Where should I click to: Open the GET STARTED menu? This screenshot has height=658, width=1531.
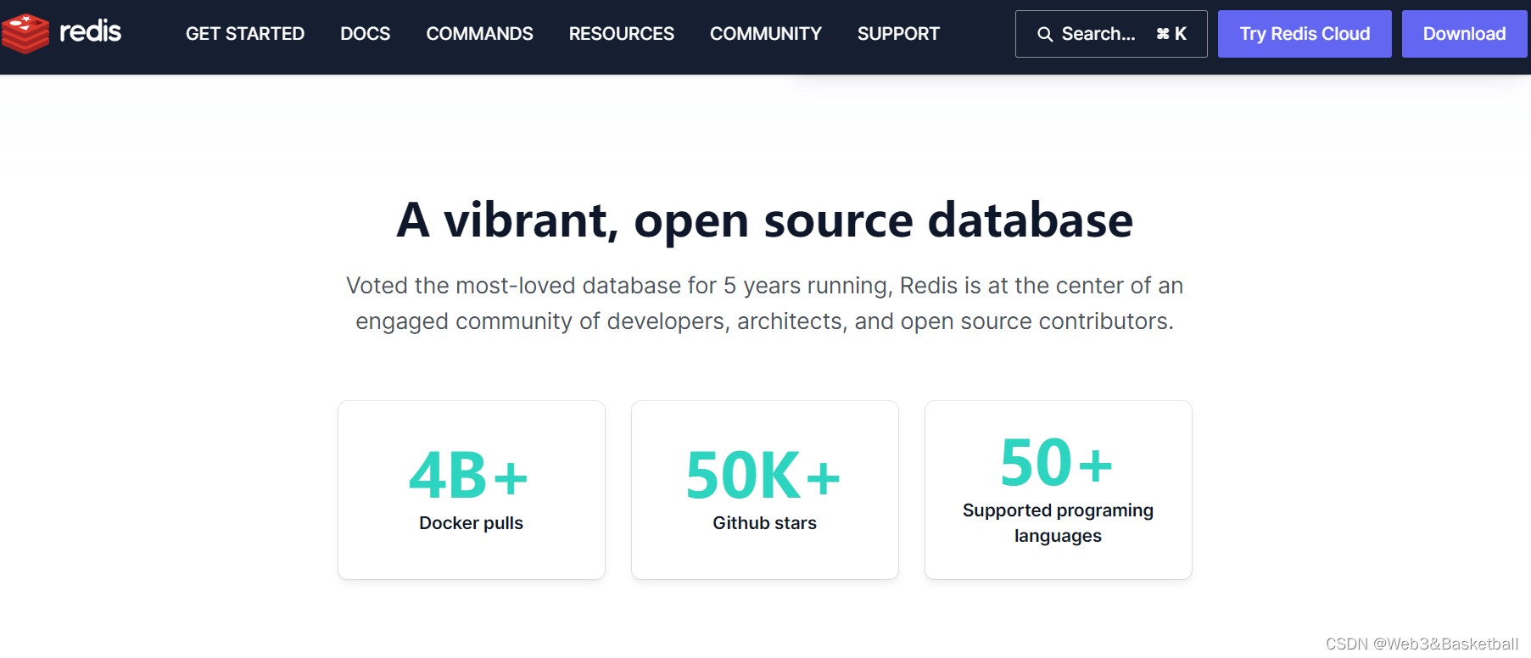tap(245, 34)
